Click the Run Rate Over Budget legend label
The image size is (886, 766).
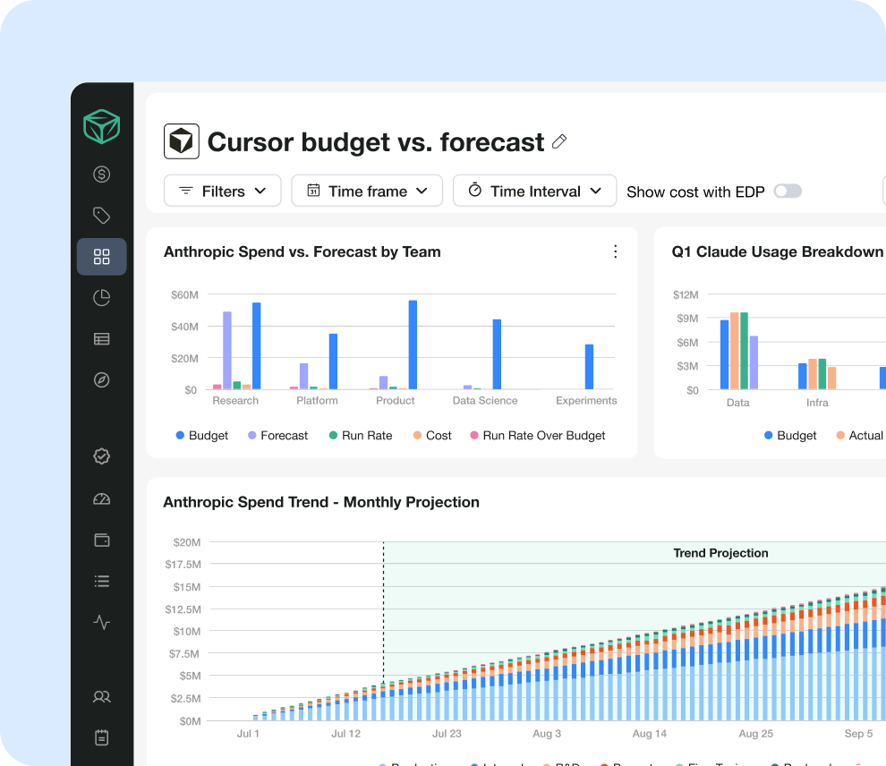(x=543, y=436)
